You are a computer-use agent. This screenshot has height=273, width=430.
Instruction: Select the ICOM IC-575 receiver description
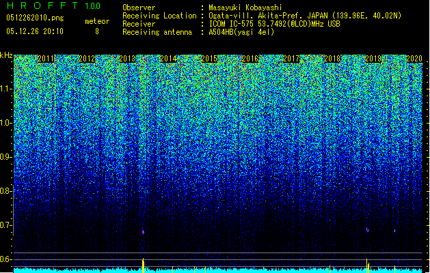274,24
